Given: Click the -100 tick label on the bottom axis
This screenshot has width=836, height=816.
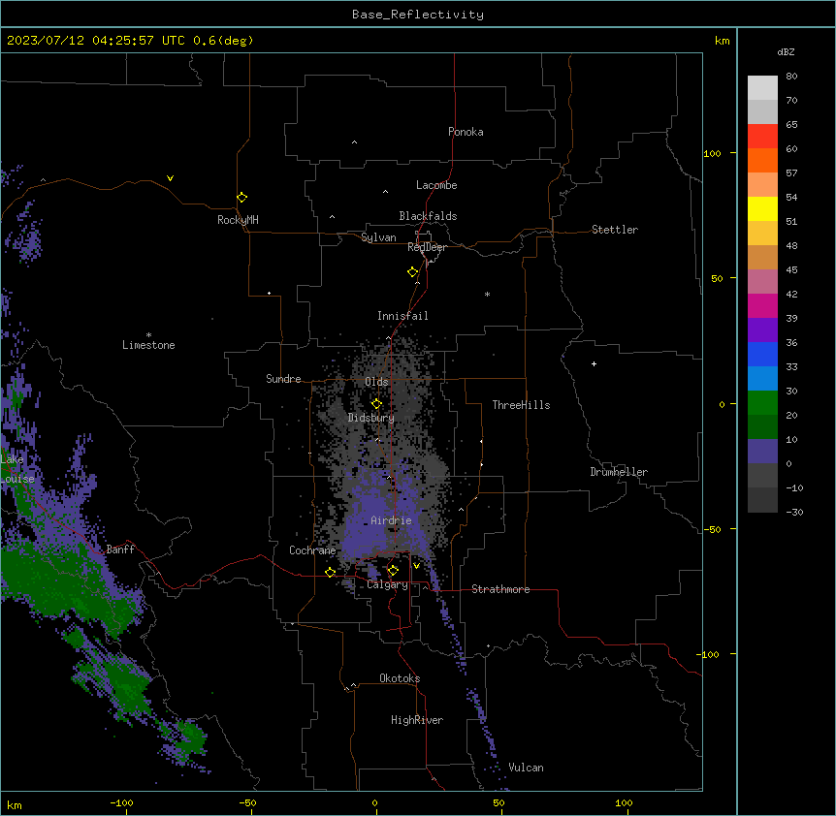Looking at the screenshot, I should click(122, 802).
